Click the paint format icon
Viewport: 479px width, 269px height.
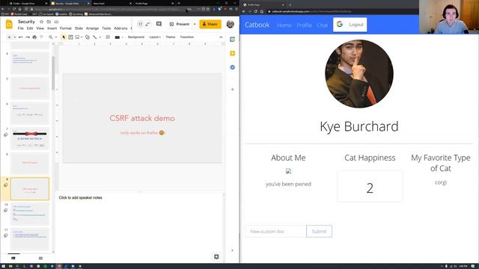[x=42, y=37]
